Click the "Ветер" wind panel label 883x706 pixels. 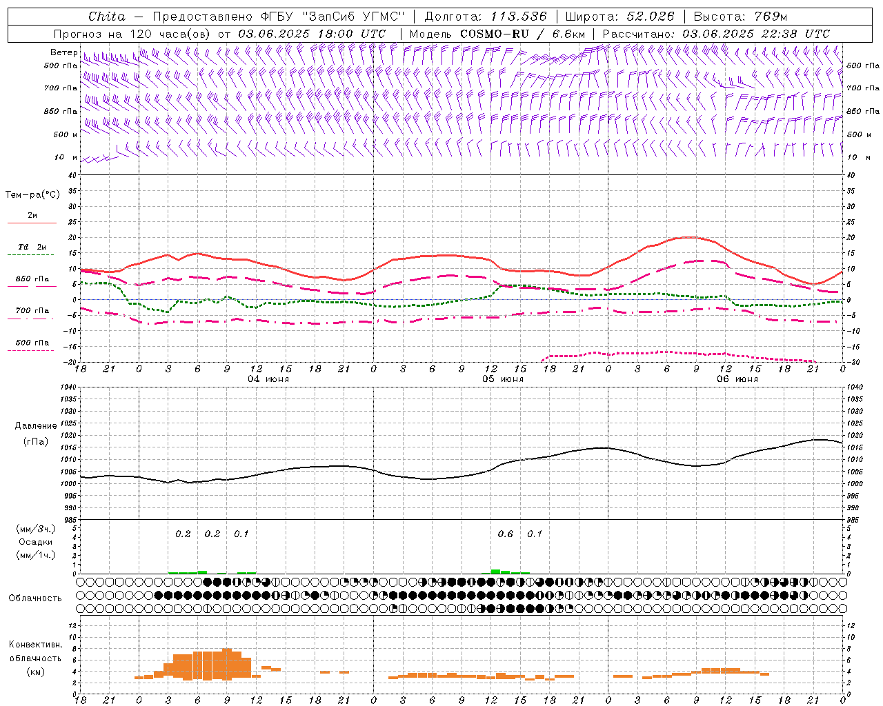(x=63, y=52)
